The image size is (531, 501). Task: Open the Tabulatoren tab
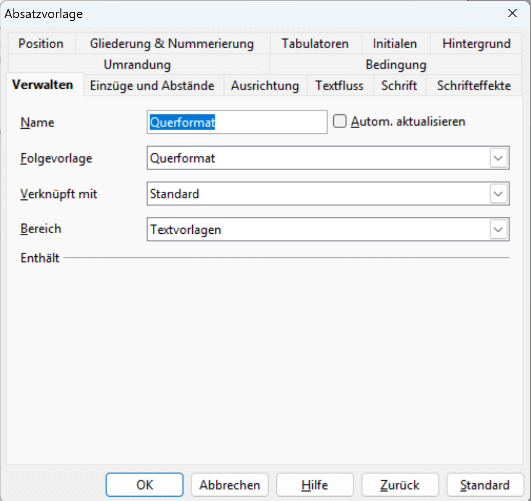point(315,43)
